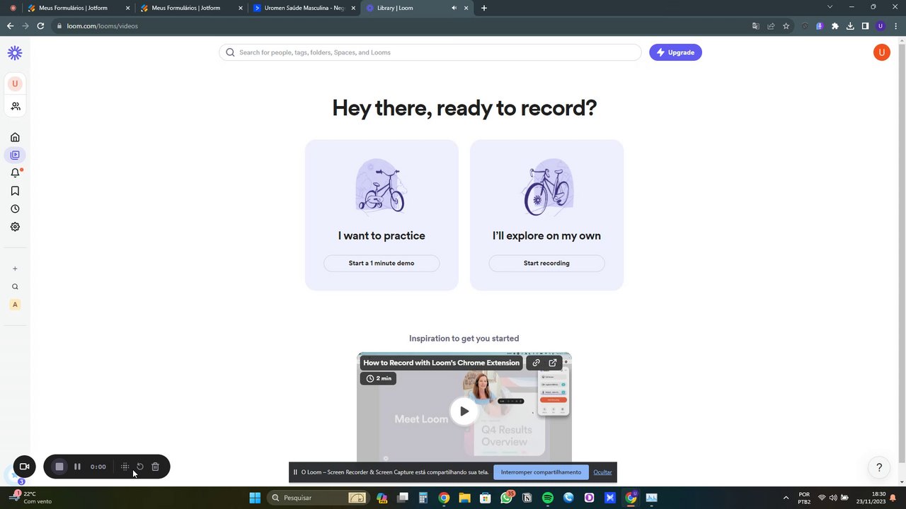Open the translate page icon
906x509 pixels.
click(755, 26)
